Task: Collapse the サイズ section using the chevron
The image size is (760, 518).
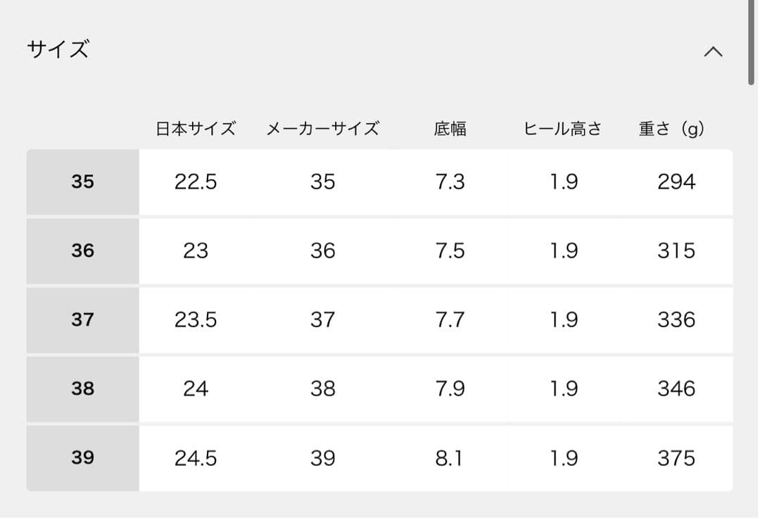Action: pos(714,51)
